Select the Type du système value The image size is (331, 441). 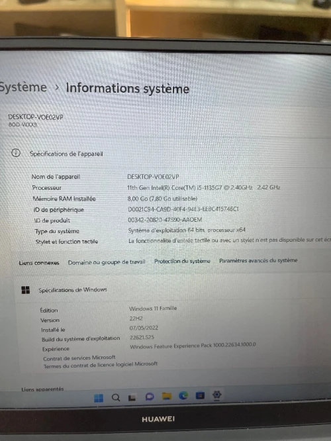(187, 230)
